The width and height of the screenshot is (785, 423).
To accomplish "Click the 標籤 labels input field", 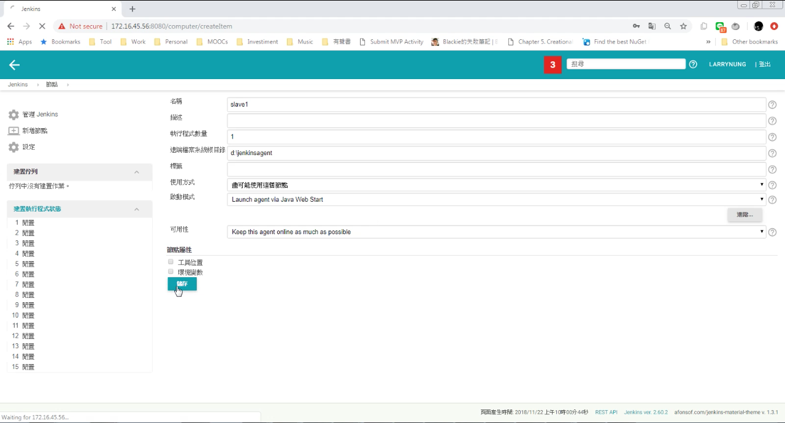I will coord(496,169).
